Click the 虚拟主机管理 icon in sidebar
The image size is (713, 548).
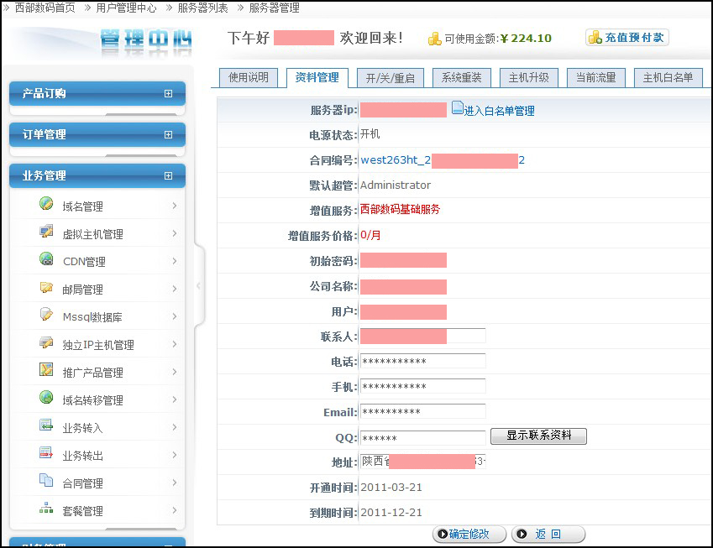[x=46, y=232]
